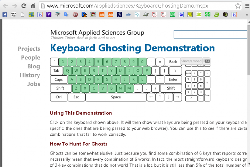
Task: Click the Esc key
Action: [x=76, y=97]
